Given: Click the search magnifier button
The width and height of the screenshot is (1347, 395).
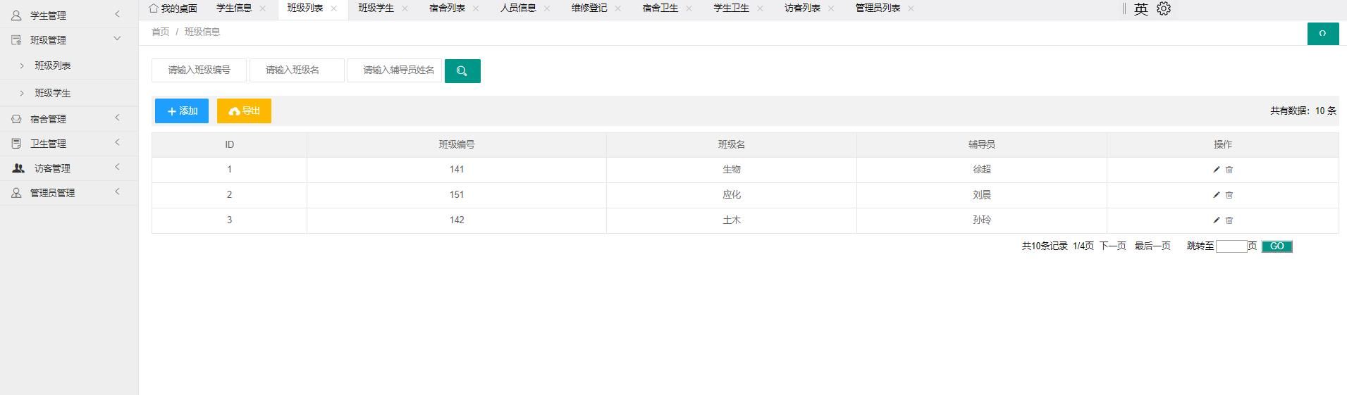Looking at the screenshot, I should 462,71.
